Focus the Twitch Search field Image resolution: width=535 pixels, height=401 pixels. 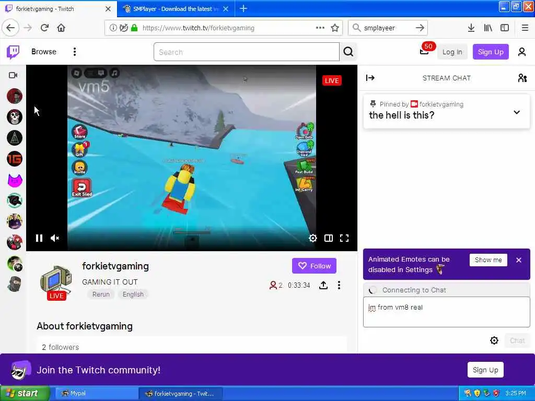pyautogui.click(x=247, y=52)
